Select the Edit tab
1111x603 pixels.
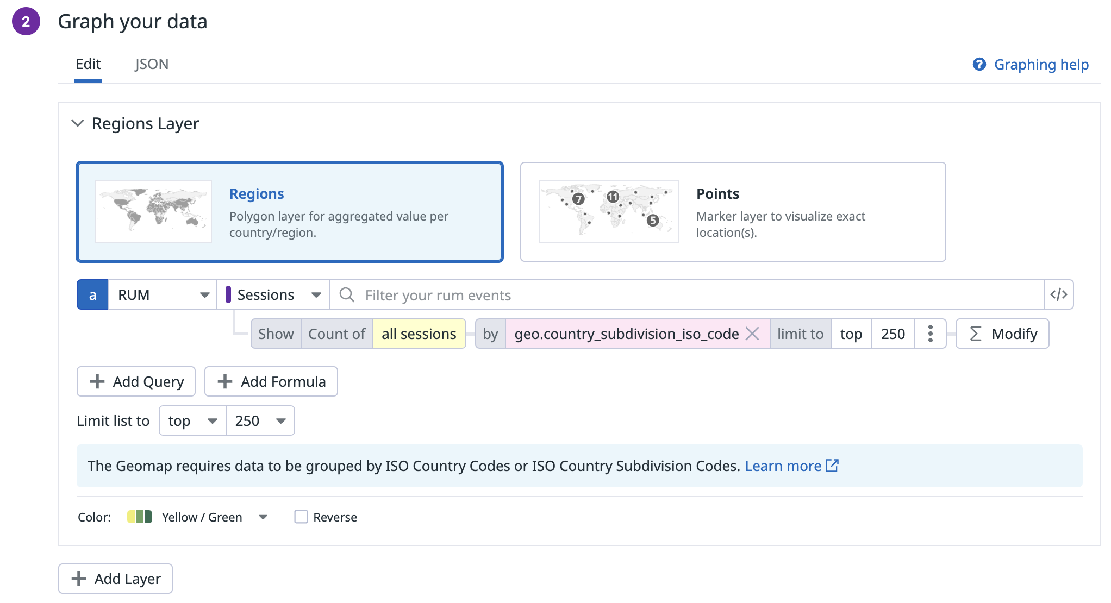pyautogui.click(x=88, y=65)
